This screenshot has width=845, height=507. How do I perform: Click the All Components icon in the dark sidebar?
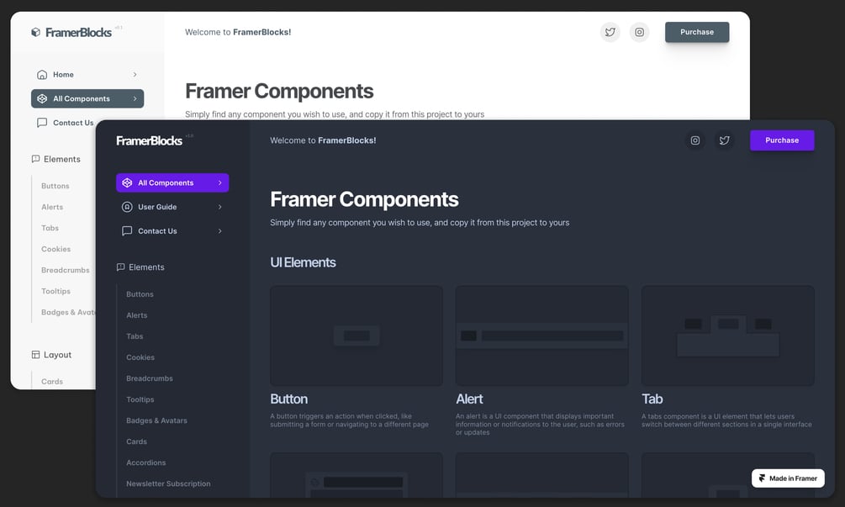point(127,183)
